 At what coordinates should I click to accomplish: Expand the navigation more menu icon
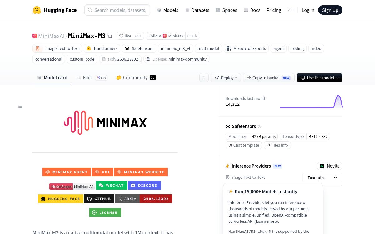pos(290,10)
